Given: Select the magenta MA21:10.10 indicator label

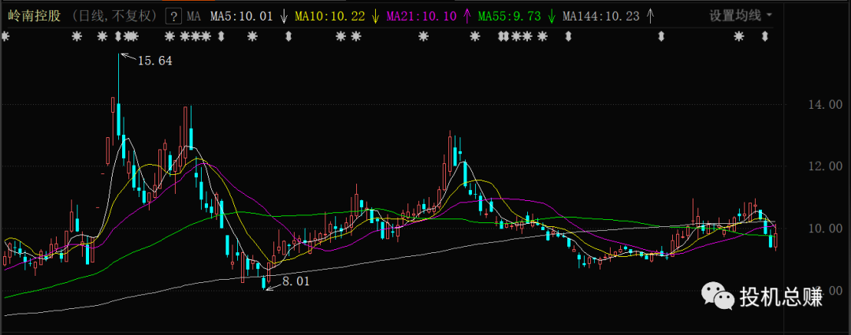Looking at the screenshot, I should (x=422, y=15).
